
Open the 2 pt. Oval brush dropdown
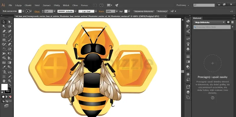tap(96, 11)
